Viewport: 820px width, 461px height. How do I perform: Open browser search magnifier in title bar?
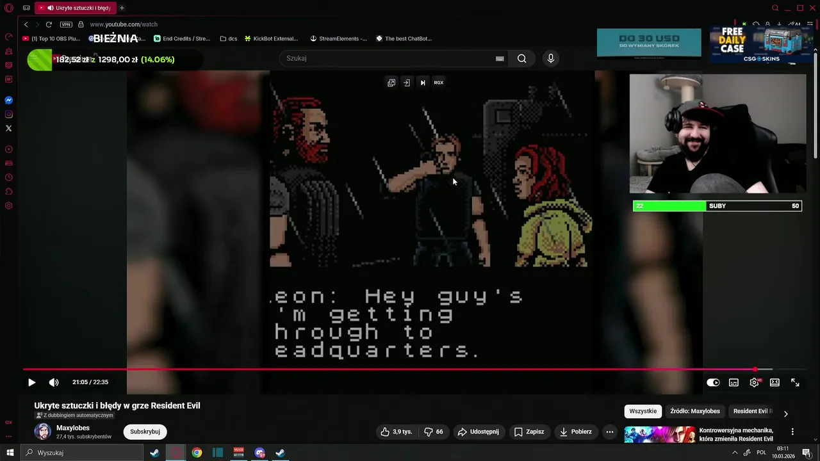point(775,8)
